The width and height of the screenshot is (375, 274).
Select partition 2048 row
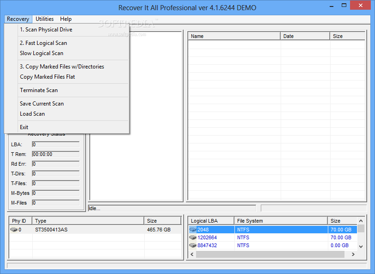point(273,230)
